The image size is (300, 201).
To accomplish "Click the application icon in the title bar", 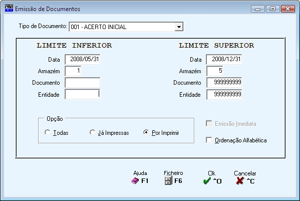I will pyautogui.click(x=9, y=9).
